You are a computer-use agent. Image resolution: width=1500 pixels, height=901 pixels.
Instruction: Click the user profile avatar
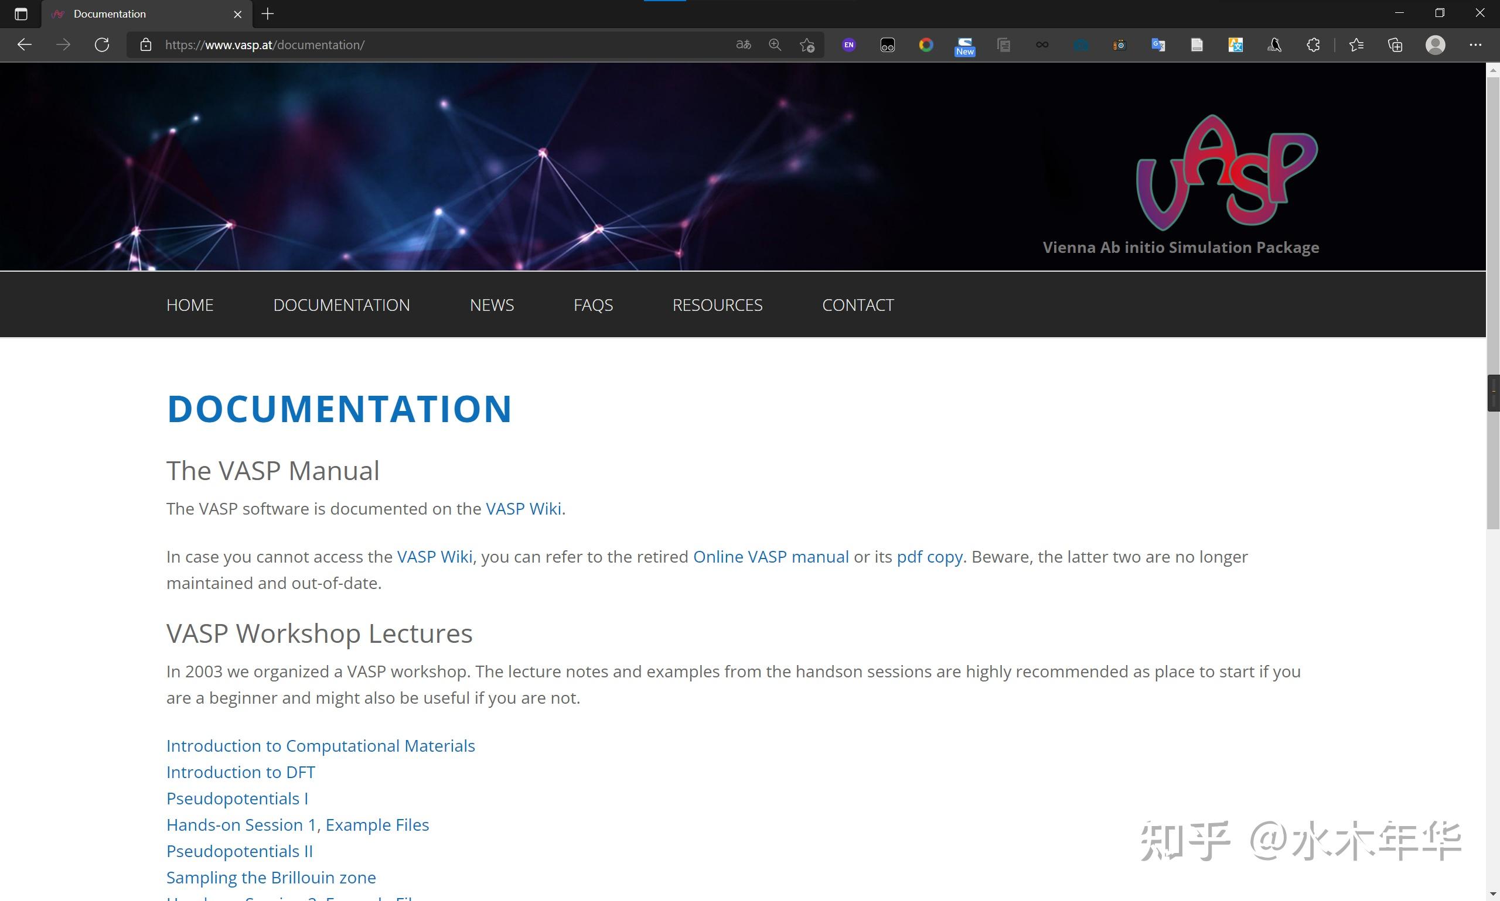pyautogui.click(x=1435, y=44)
